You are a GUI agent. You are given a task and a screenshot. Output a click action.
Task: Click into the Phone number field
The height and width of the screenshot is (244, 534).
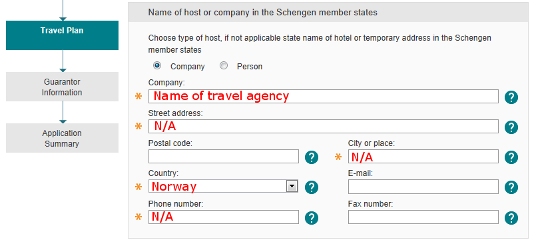[224, 217]
